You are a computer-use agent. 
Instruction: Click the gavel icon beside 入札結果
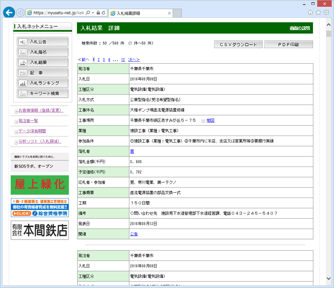[x=23, y=62]
